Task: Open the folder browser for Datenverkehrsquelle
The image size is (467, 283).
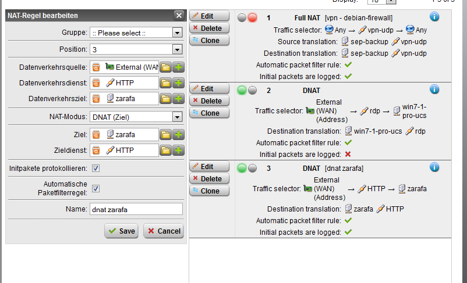Action: click(166, 67)
